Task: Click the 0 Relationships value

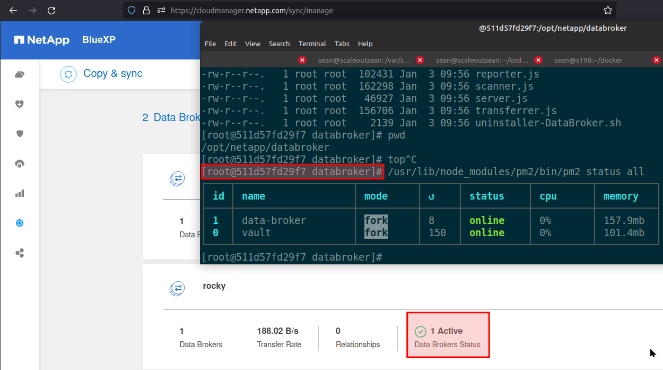Action: click(x=338, y=331)
